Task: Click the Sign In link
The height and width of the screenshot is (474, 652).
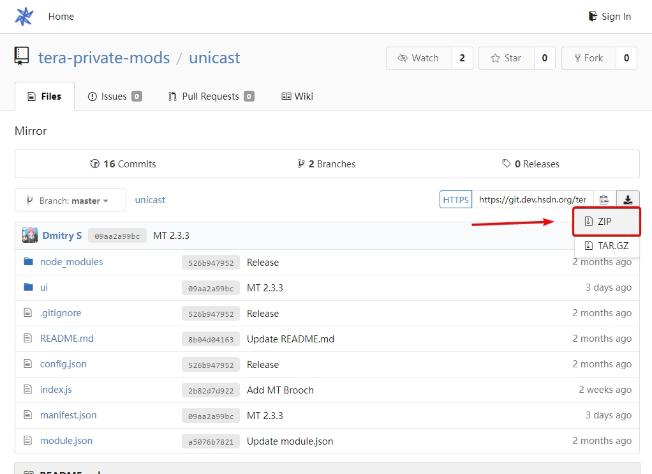Action: pyautogui.click(x=609, y=17)
